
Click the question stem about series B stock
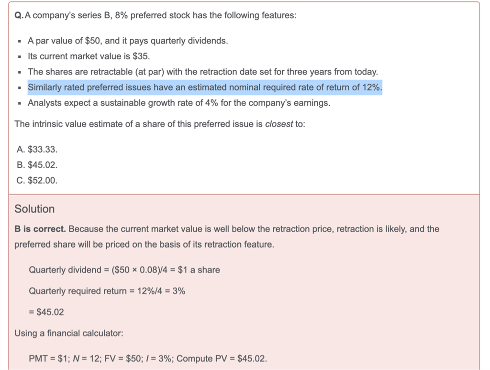click(x=160, y=15)
